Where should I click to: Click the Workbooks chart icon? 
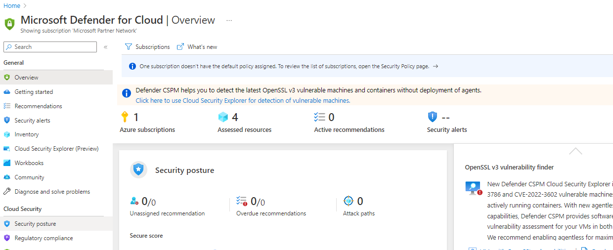[x=7, y=163]
